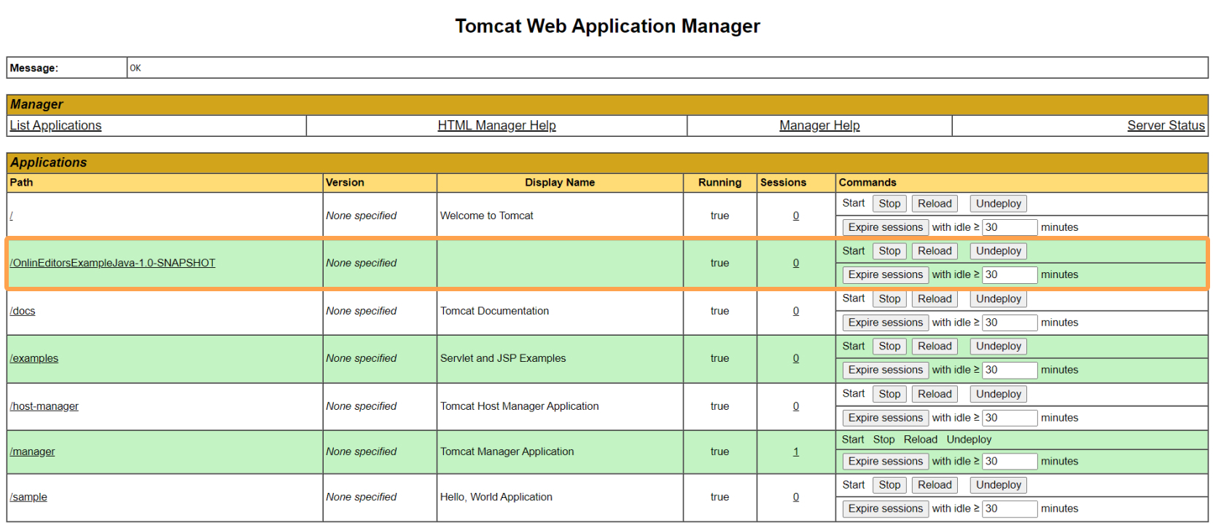1213x530 pixels.
Task: Open the Server Status link
Action: click(x=1166, y=125)
